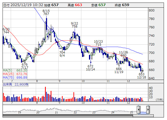Click the tallest red volume bar in August
Viewport: 167px width, 120px height.
45,94
